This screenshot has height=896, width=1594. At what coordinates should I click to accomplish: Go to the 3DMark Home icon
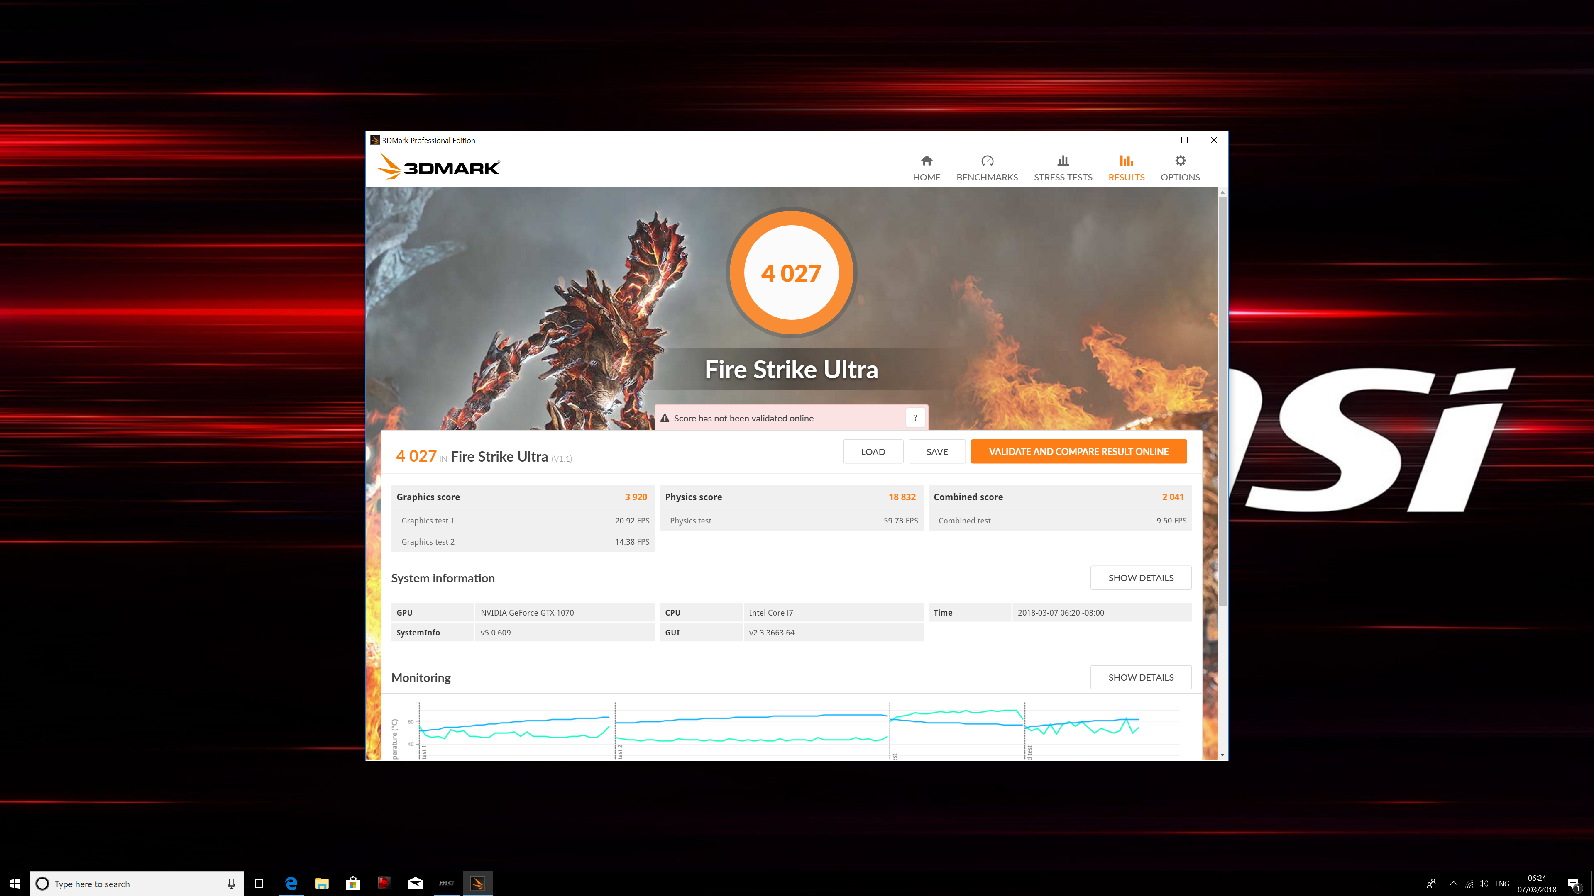click(x=927, y=161)
